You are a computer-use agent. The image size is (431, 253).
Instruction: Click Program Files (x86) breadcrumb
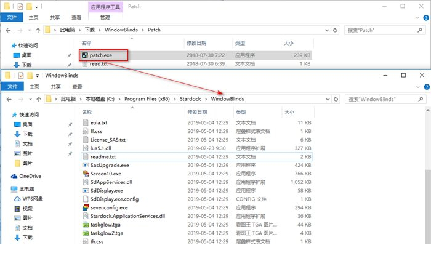147,99
